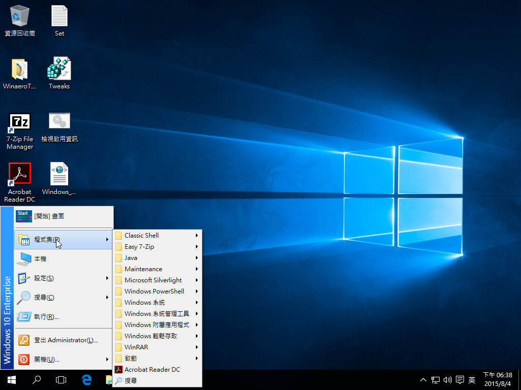The width and height of the screenshot is (521, 390).
Task: Click the taskbar clock showing 06:38
Action: 497,379
